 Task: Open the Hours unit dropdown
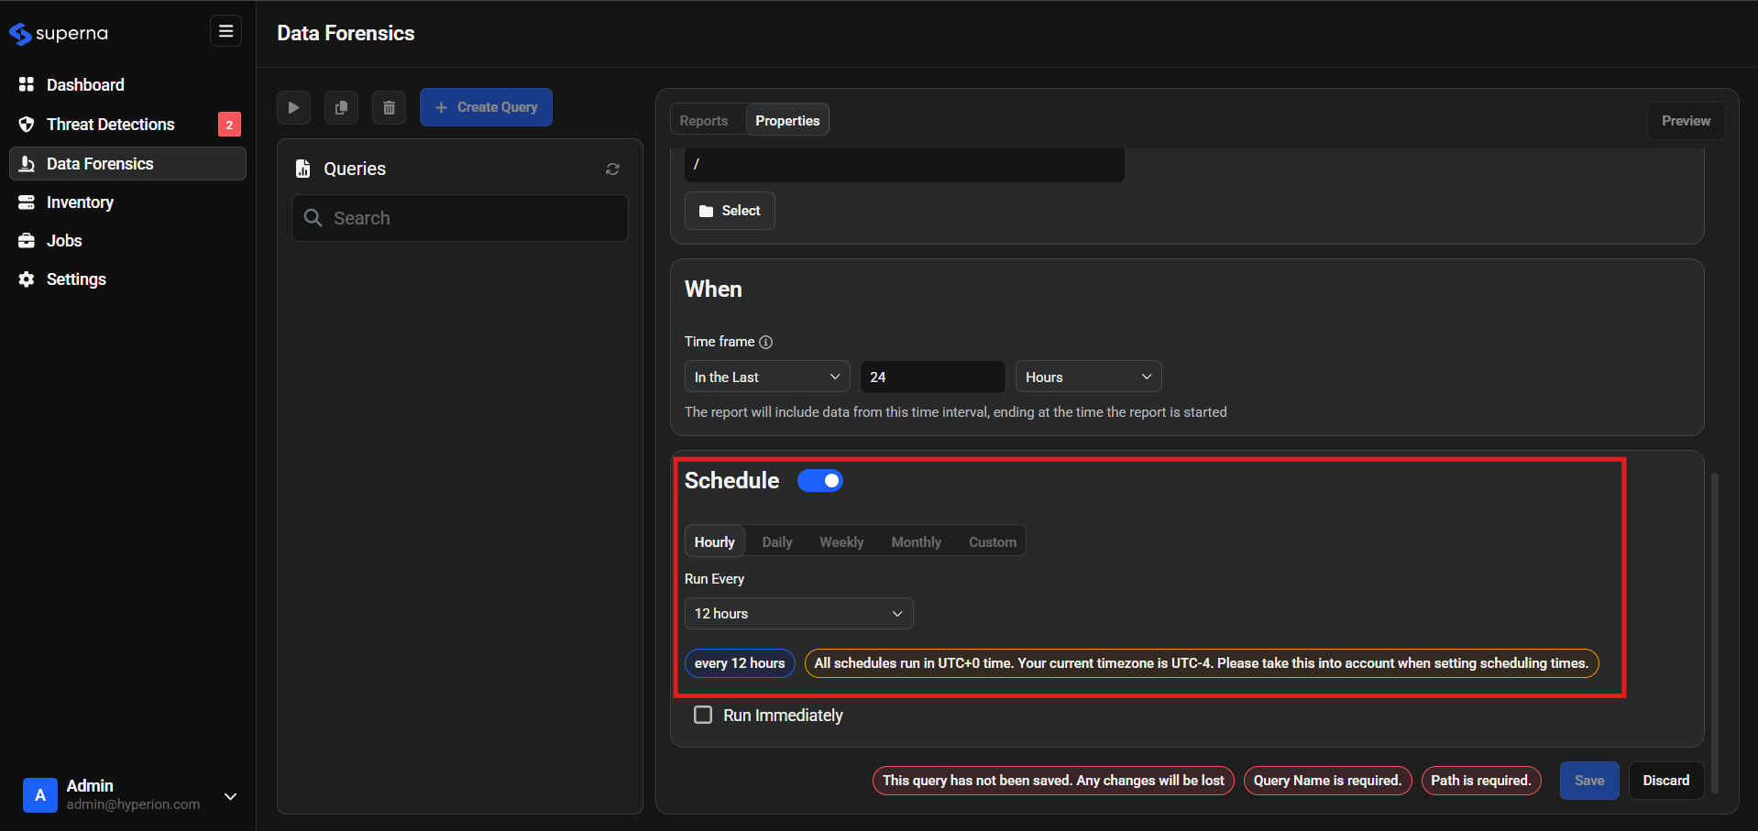(x=1088, y=377)
